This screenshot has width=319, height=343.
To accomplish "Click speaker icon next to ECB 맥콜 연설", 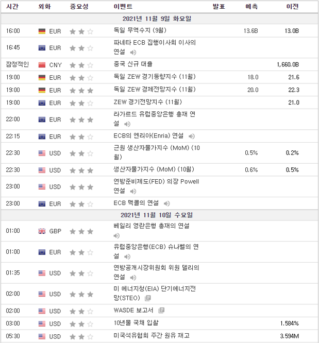I will (166, 204).
